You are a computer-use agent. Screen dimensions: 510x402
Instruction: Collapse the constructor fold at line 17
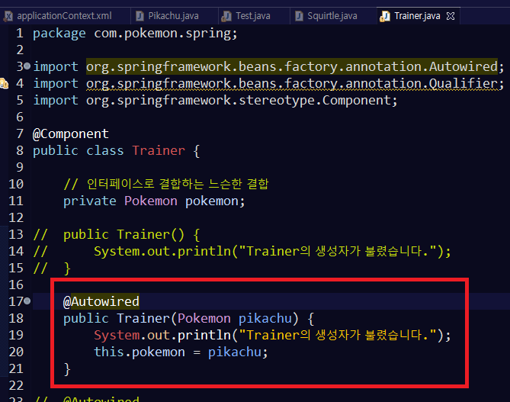[x=27, y=301]
